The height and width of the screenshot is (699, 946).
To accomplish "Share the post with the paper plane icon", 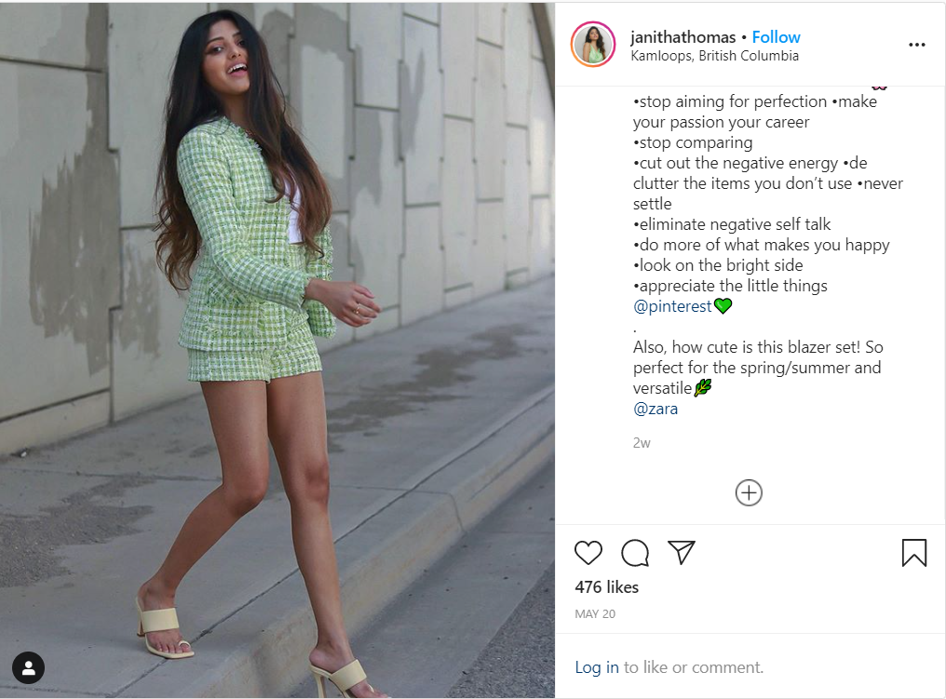I will coord(682,552).
